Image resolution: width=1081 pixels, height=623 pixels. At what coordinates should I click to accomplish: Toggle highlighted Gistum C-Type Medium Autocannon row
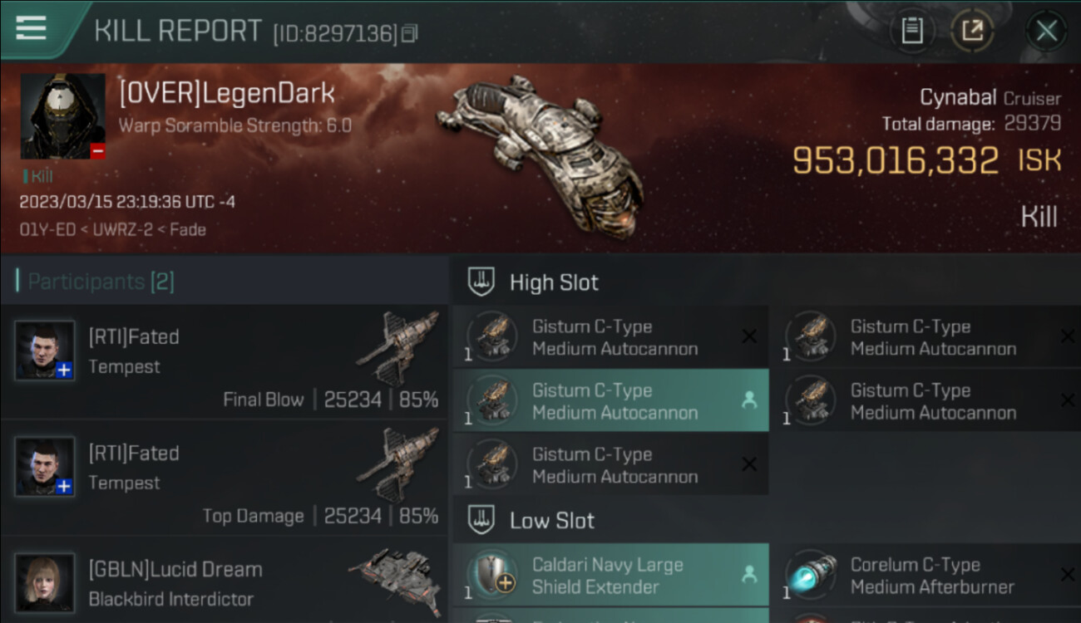point(610,401)
